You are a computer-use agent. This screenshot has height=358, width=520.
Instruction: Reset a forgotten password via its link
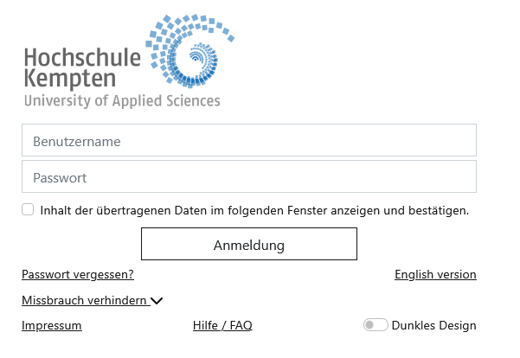click(78, 275)
